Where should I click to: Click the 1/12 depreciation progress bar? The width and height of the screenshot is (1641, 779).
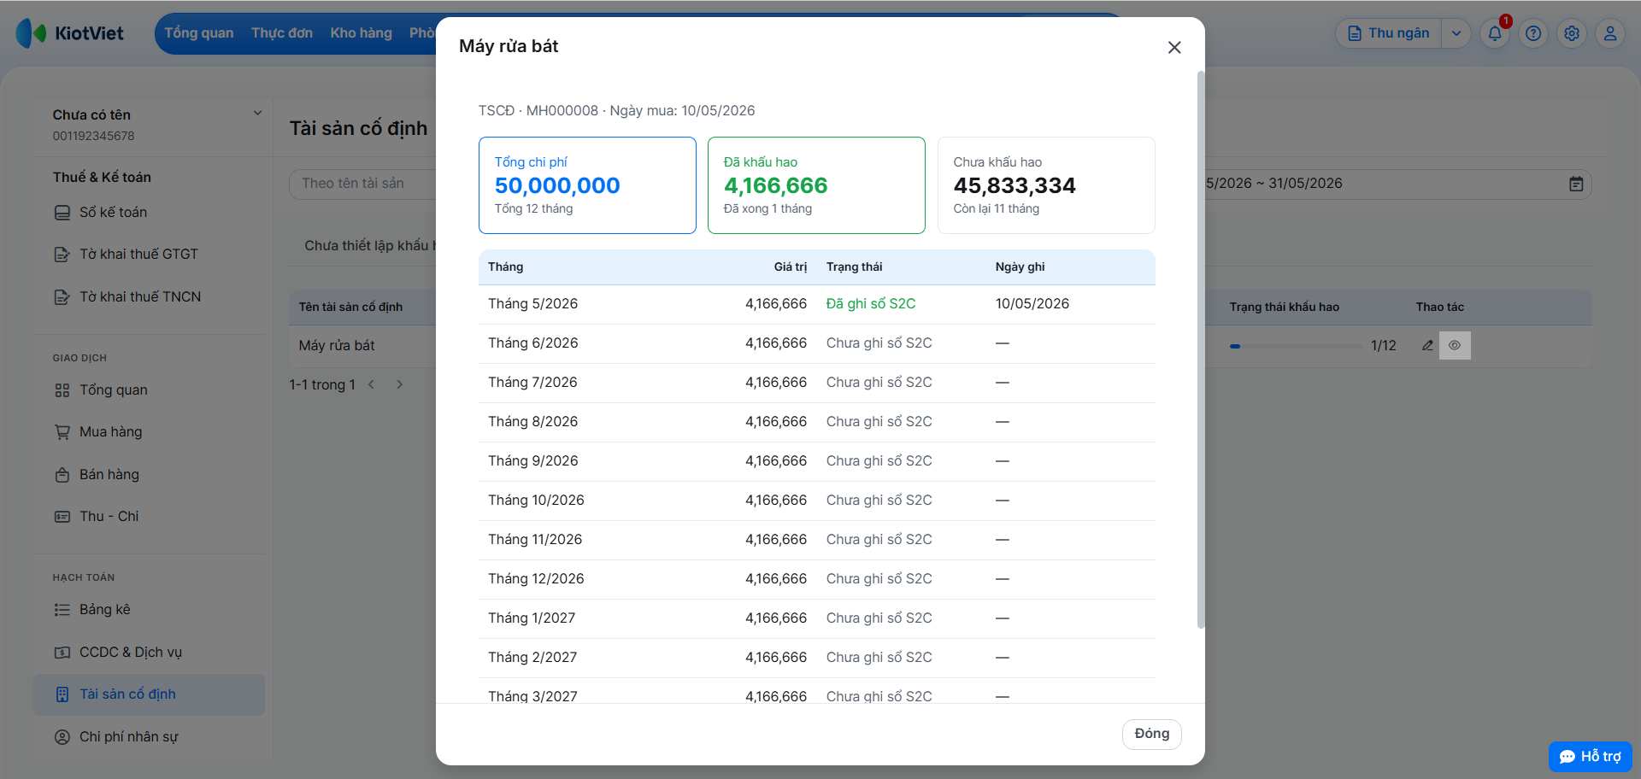1296,346
